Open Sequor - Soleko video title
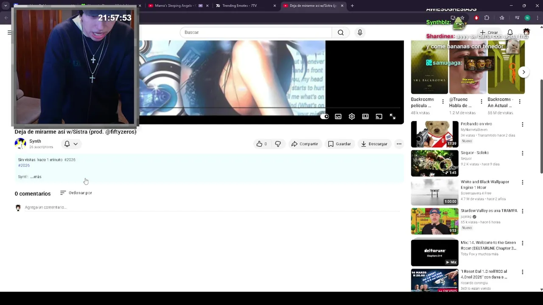Viewport: 543px width, 305px height. tap(475, 152)
